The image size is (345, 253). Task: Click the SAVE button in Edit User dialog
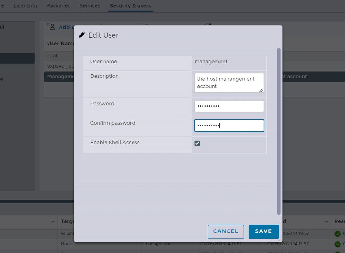pos(263,231)
